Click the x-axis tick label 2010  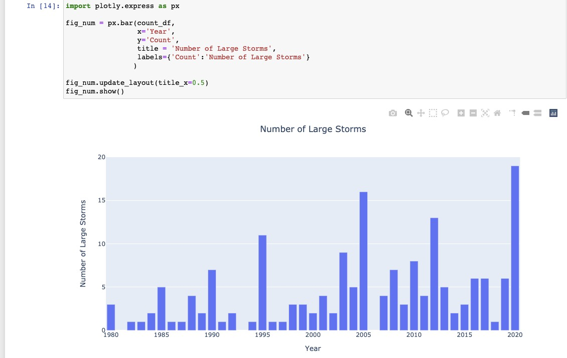click(414, 335)
